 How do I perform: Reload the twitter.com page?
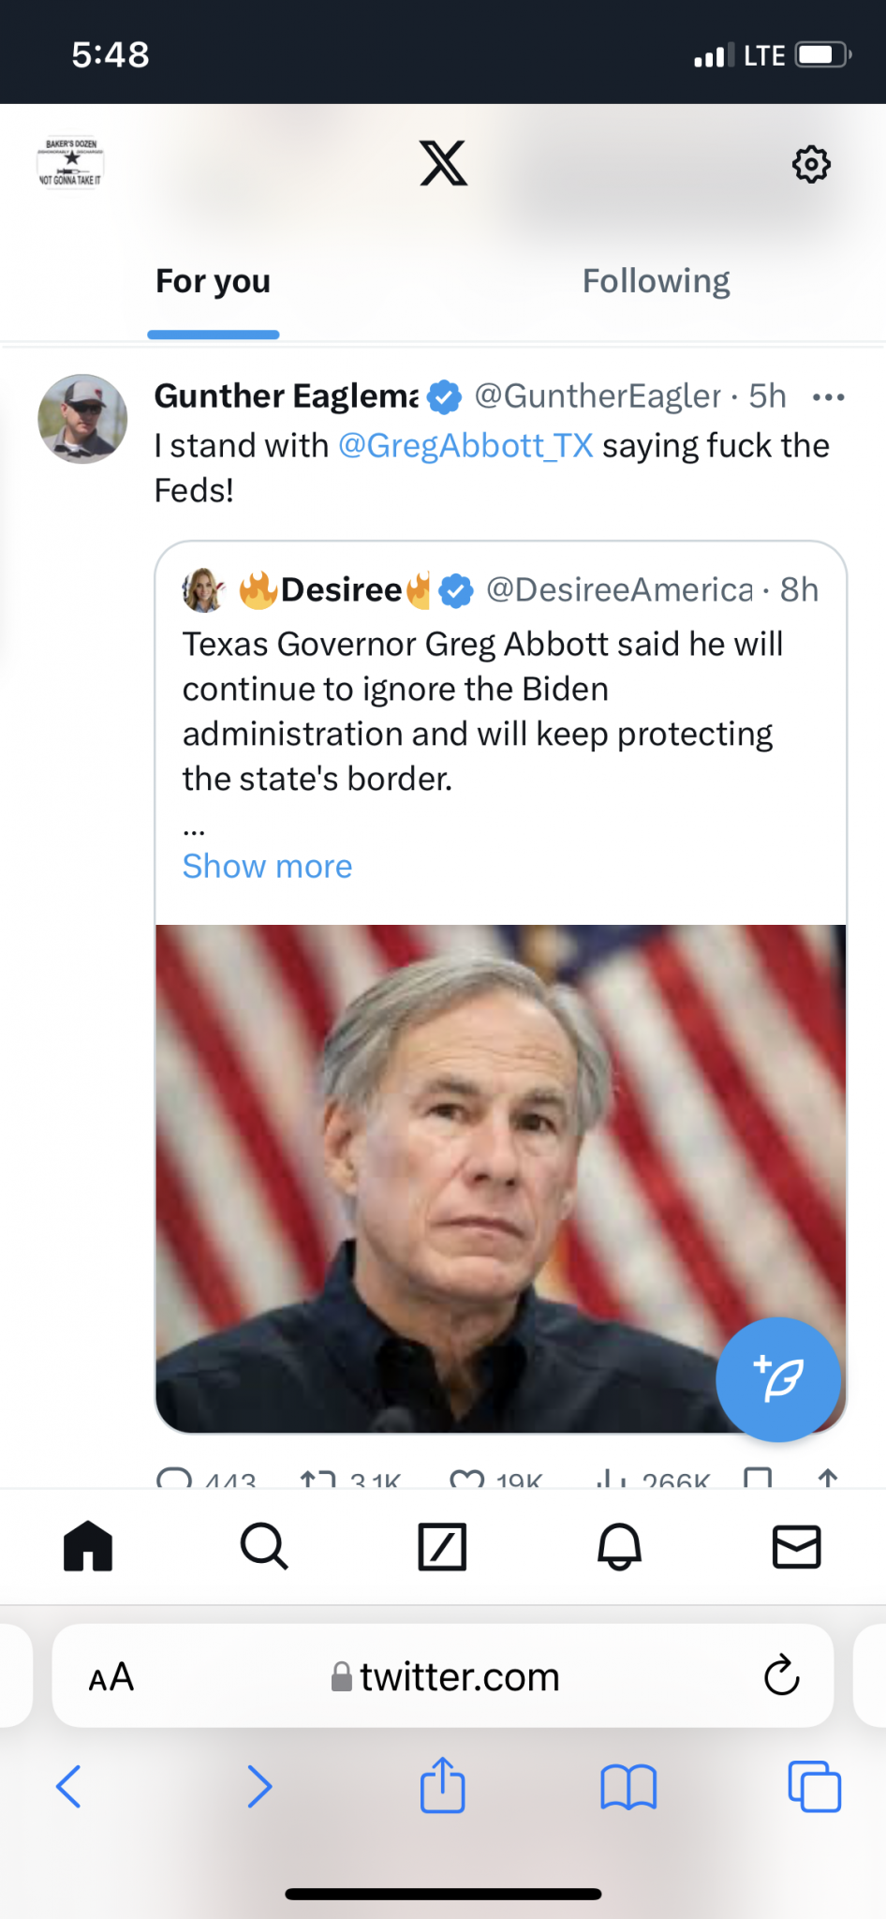coord(781,1676)
